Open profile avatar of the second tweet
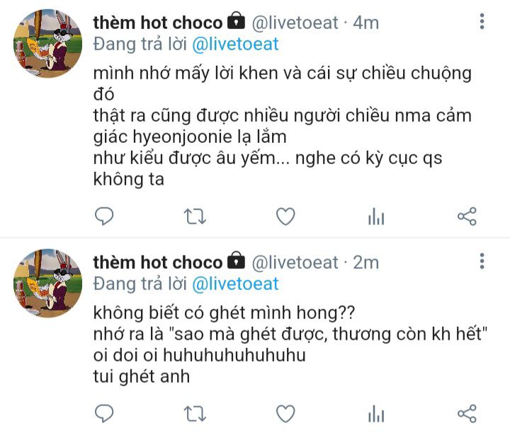This screenshot has height=433, width=510. 47,283
